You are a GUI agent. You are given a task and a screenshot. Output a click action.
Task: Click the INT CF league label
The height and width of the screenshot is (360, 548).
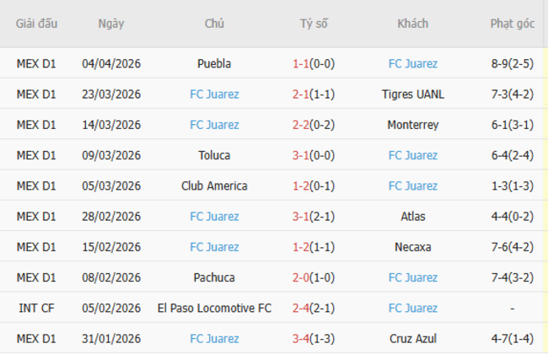coord(36,309)
